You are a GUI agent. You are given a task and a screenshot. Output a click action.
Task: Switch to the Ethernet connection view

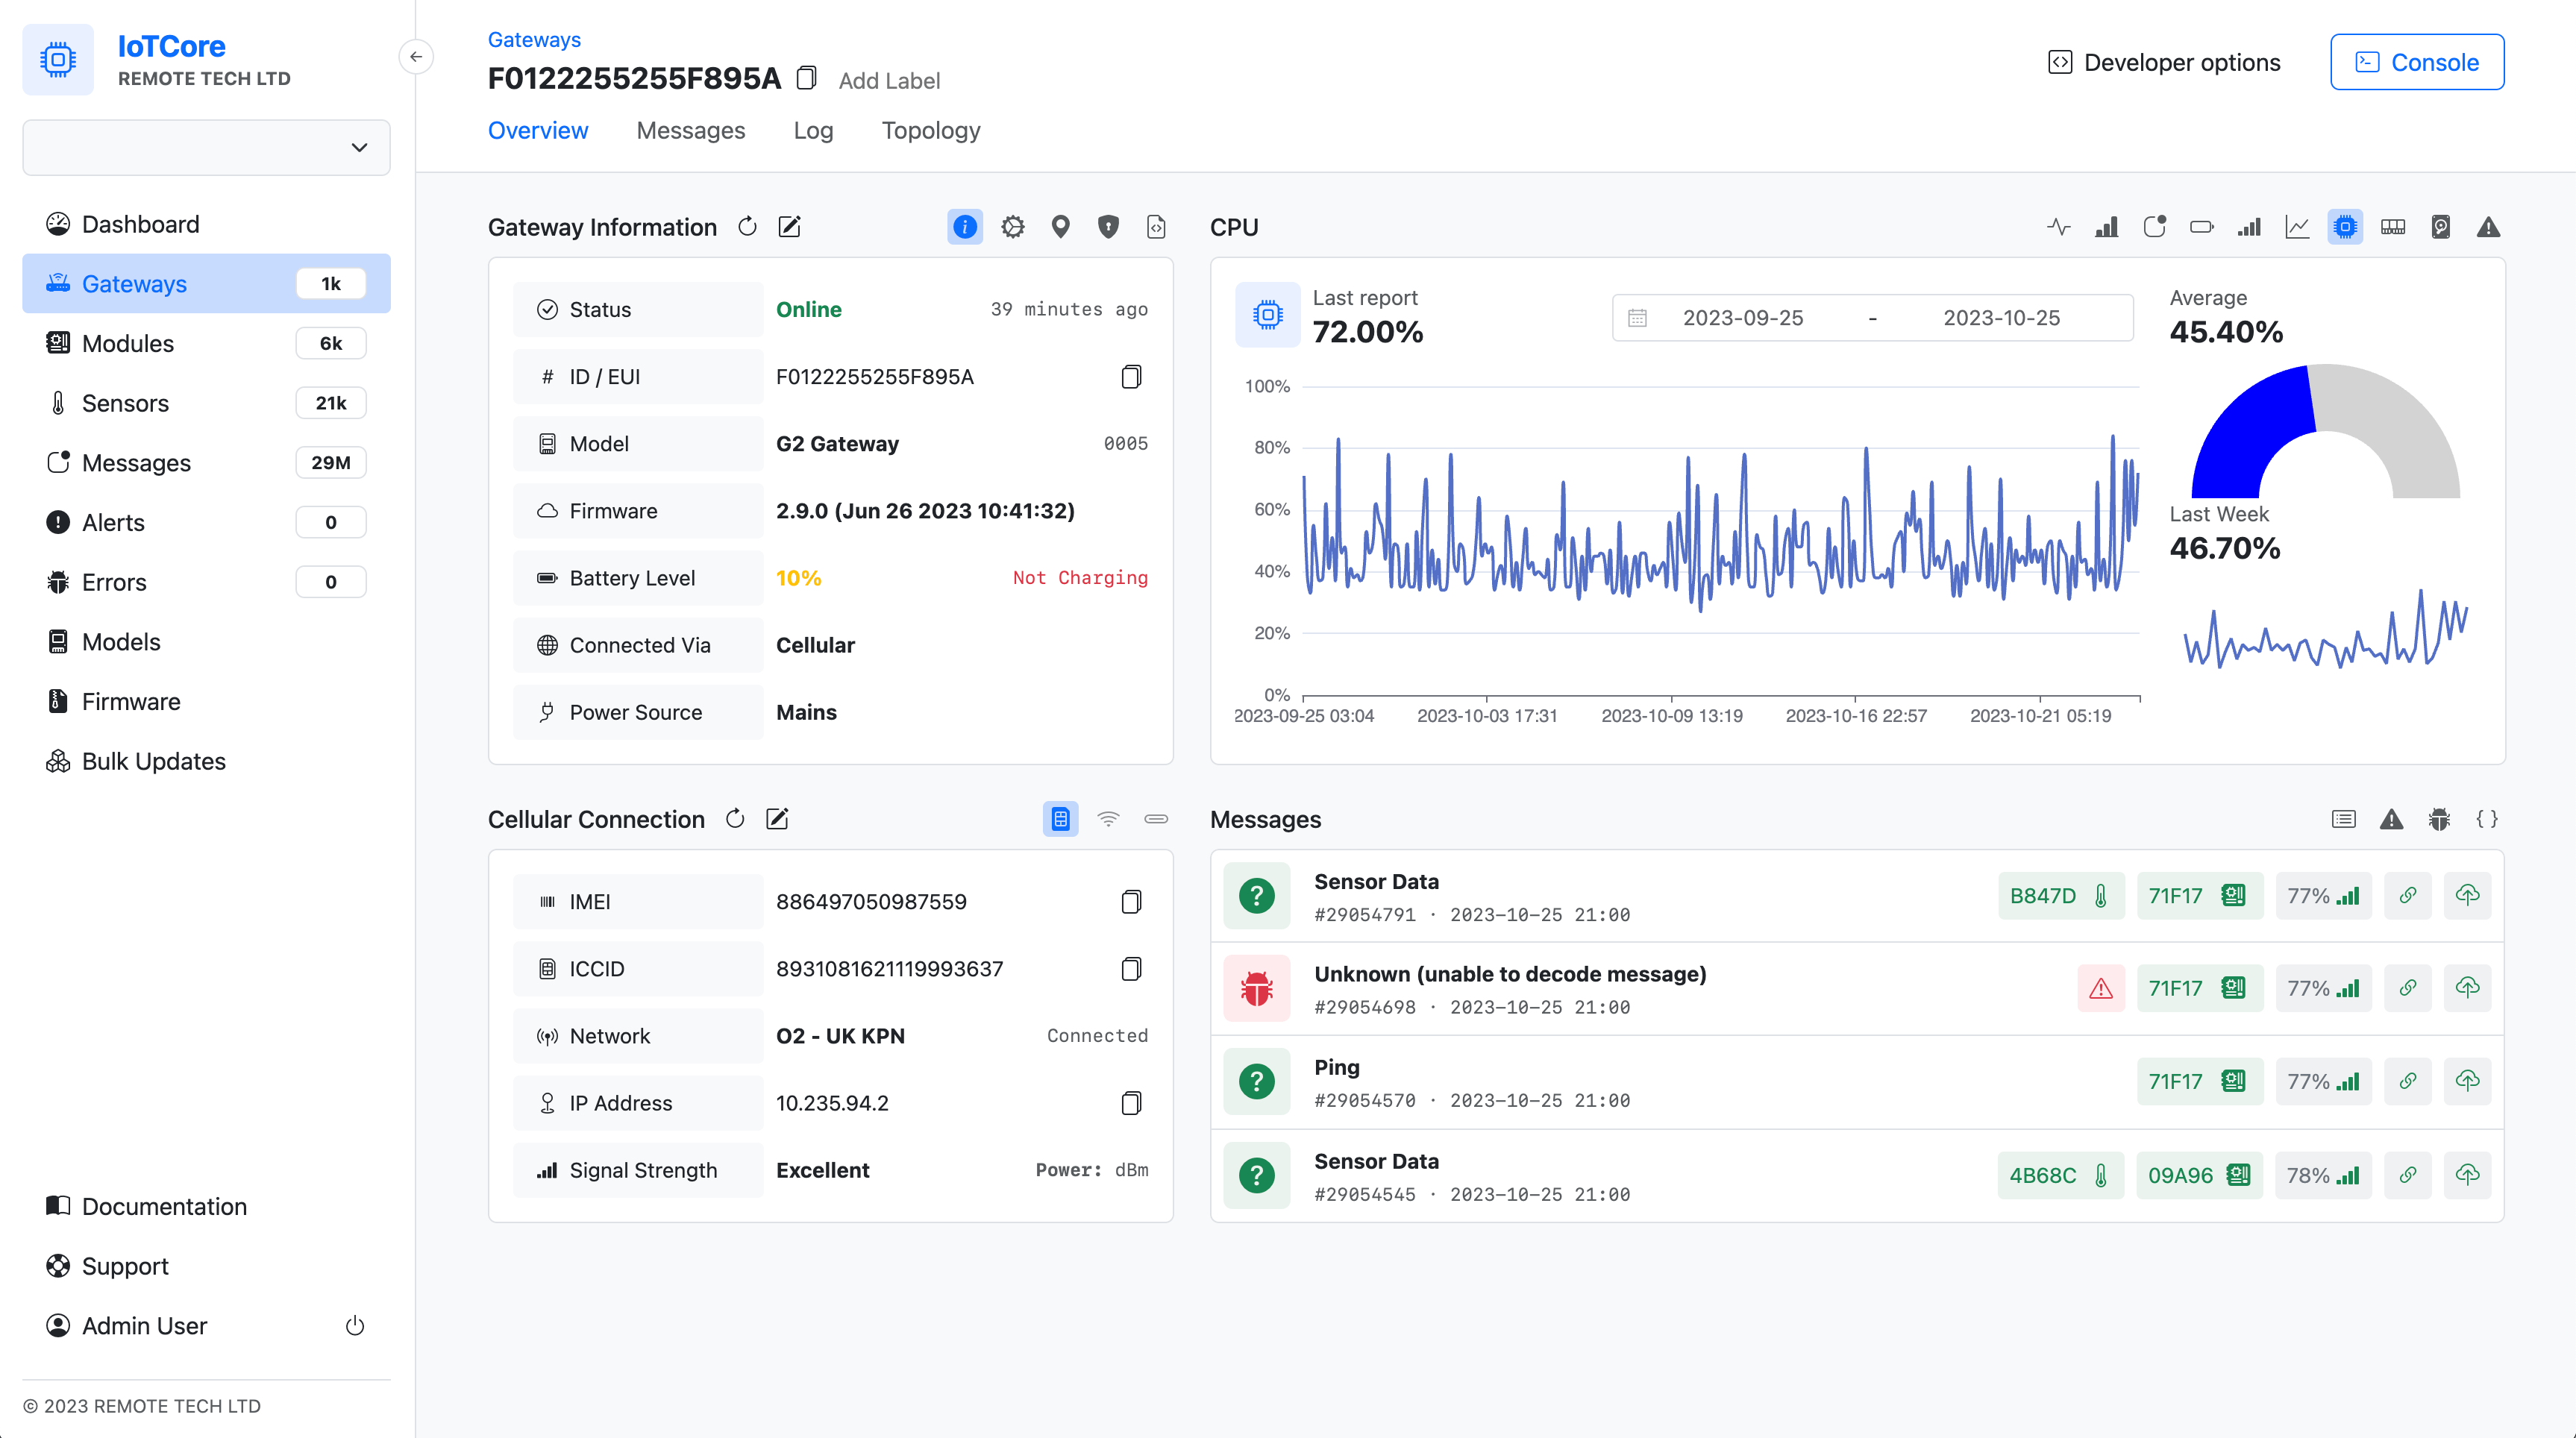[x=1156, y=819]
